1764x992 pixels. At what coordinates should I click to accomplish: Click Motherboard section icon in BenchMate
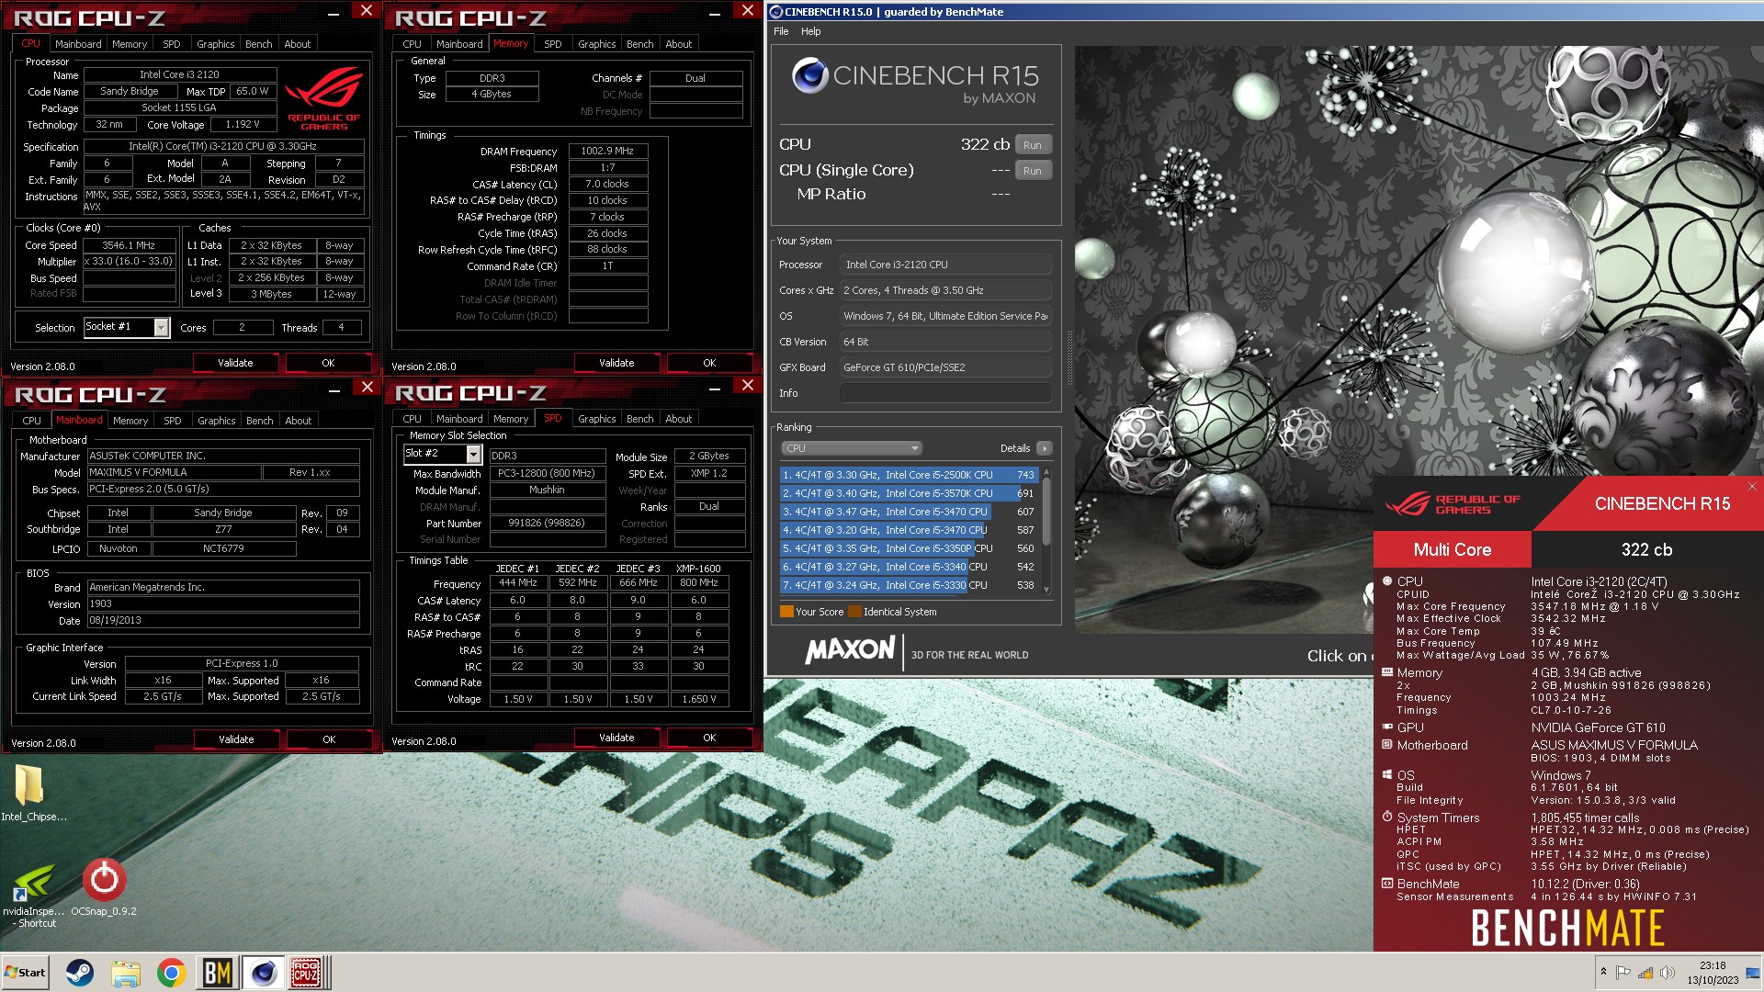1387,744
